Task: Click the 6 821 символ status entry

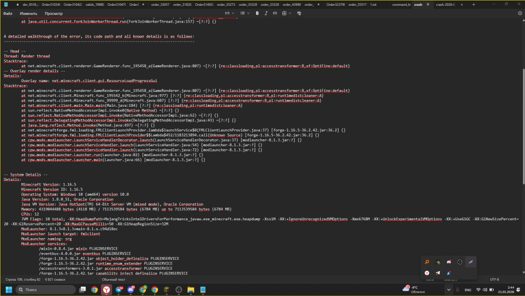Action: 55,279
